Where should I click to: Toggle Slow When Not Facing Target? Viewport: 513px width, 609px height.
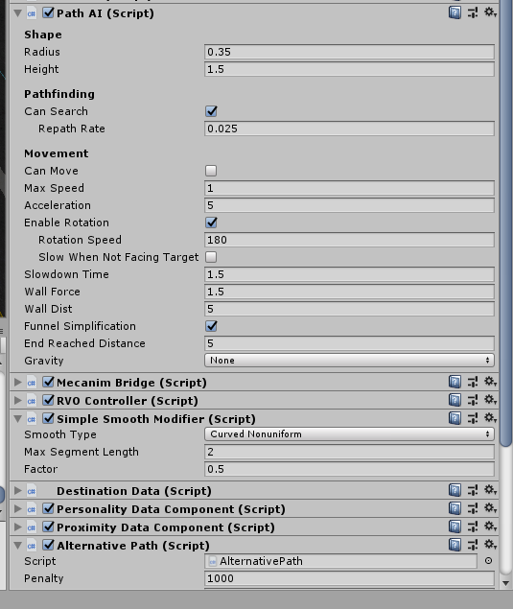pyautogui.click(x=211, y=257)
